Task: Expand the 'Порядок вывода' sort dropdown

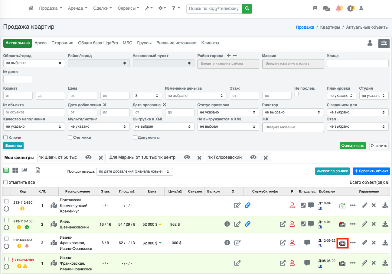Action: 134,171
